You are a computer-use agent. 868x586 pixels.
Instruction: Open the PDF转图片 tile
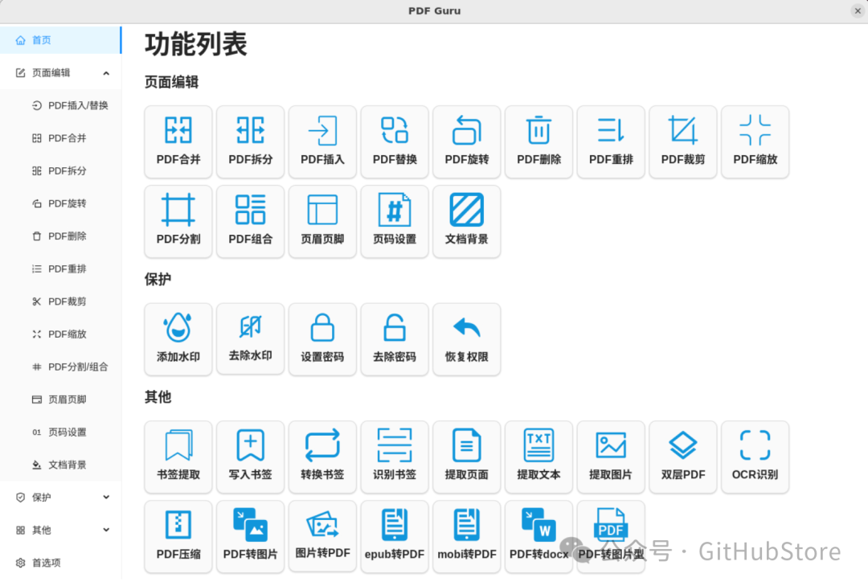[x=250, y=537]
